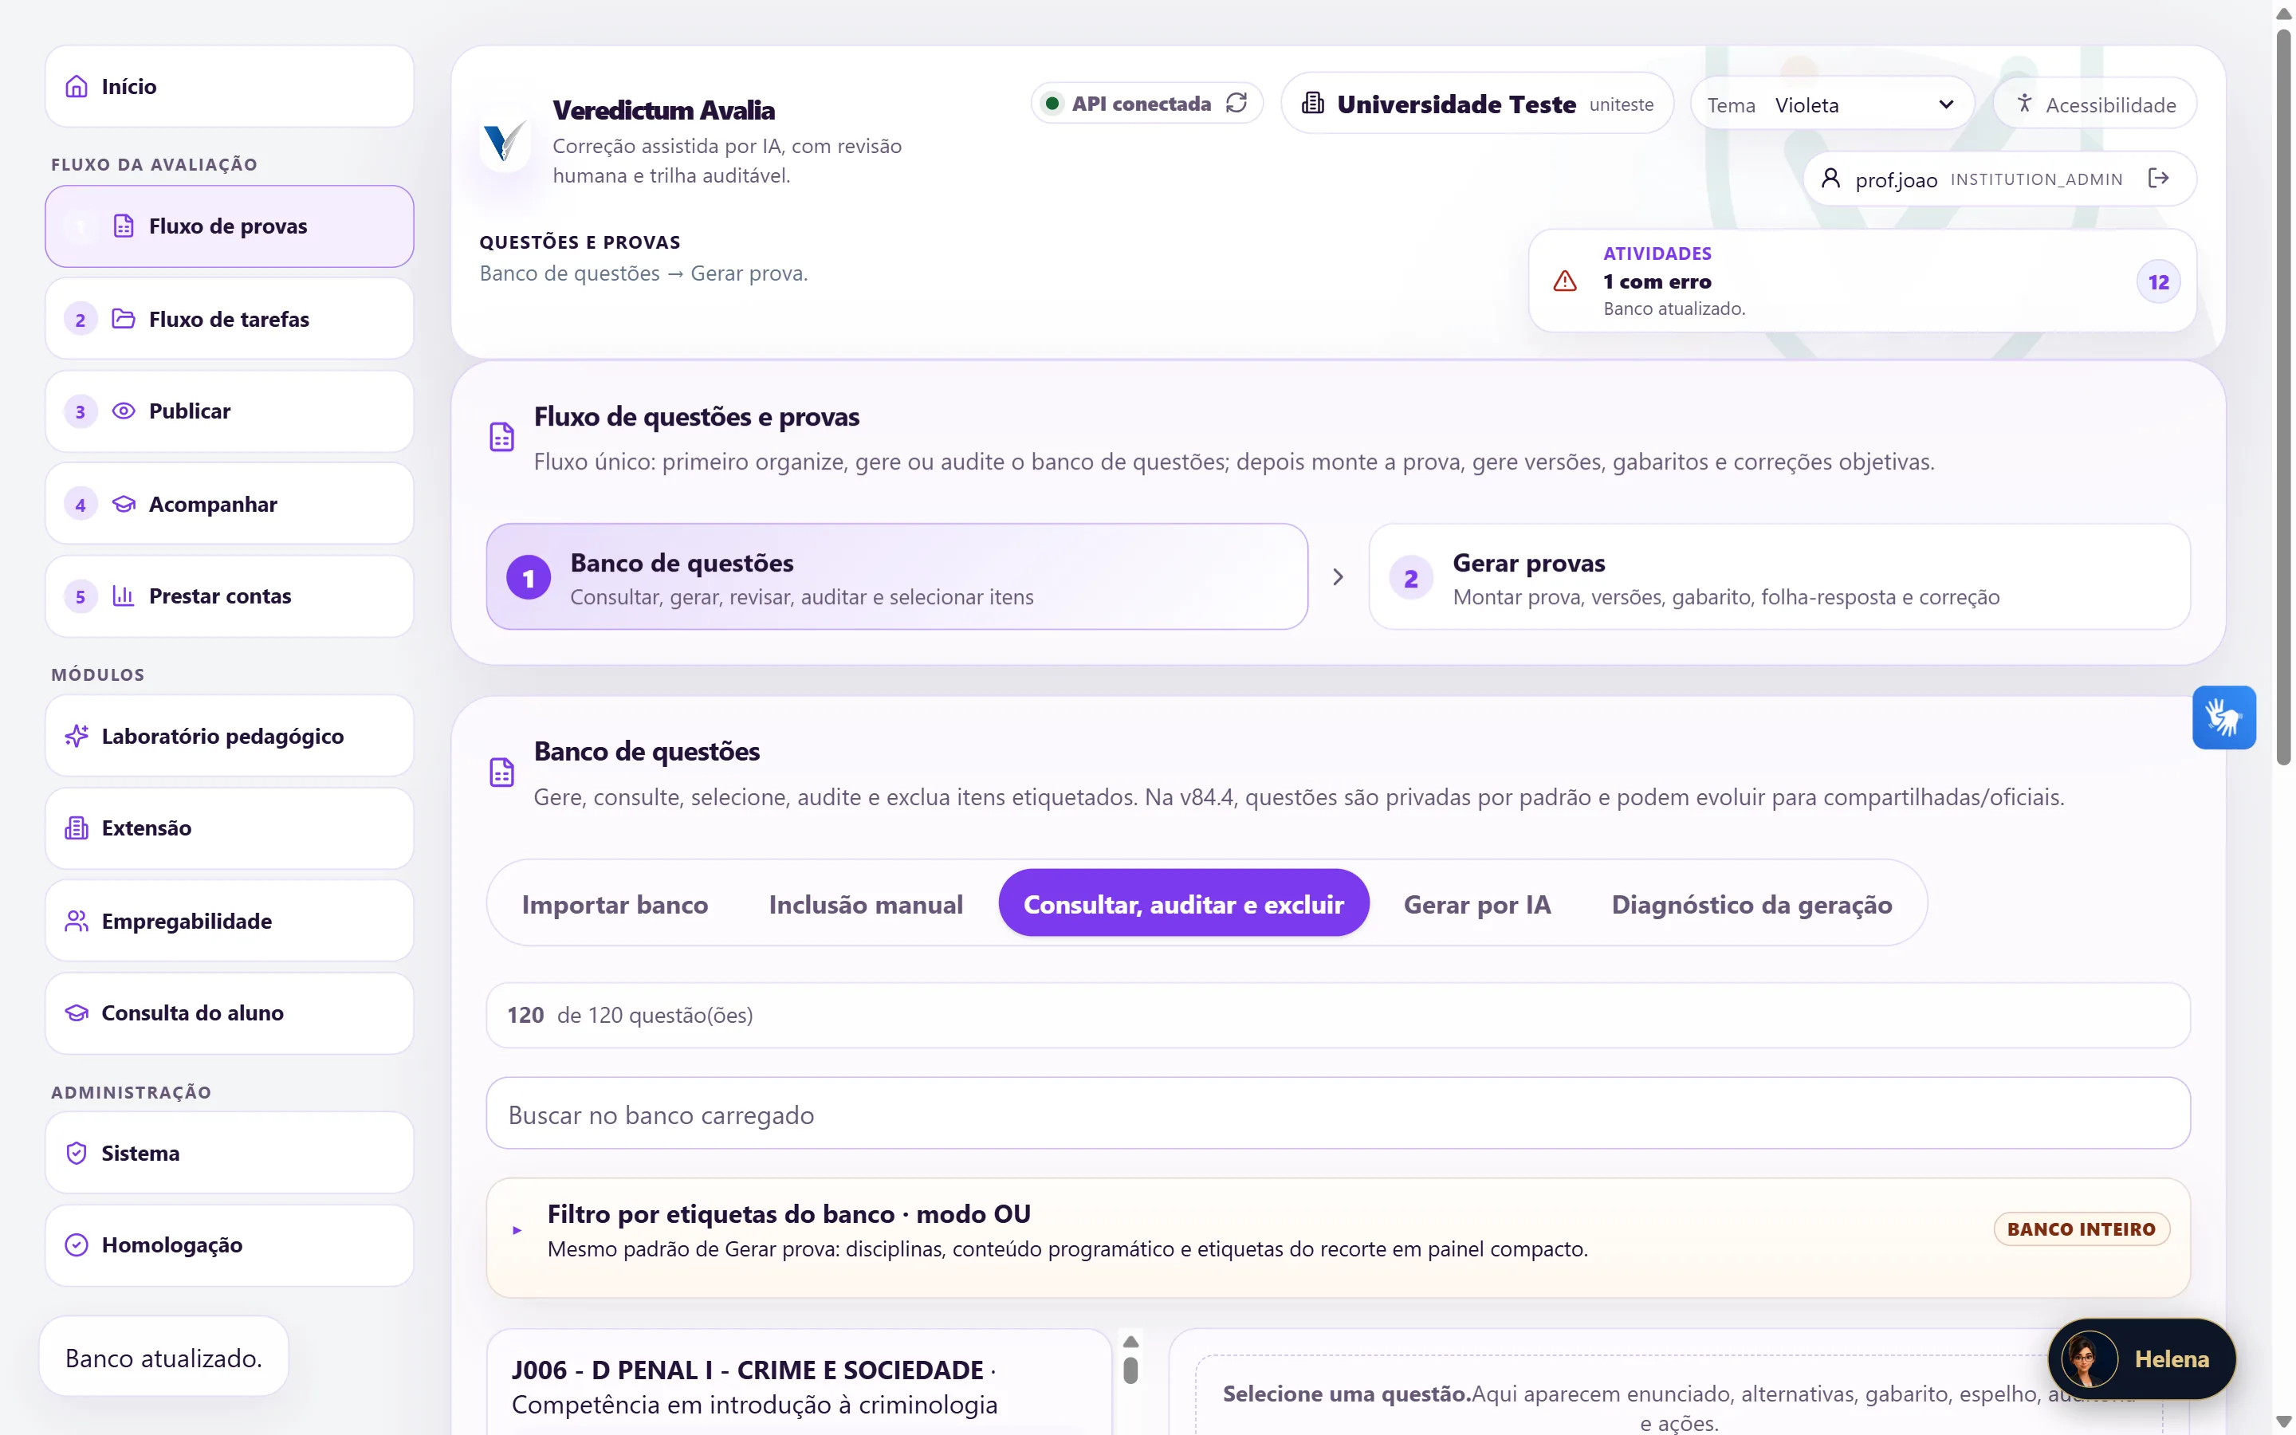
Task: Open Acompanhar step 4 in sidebar
Action: coord(229,504)
